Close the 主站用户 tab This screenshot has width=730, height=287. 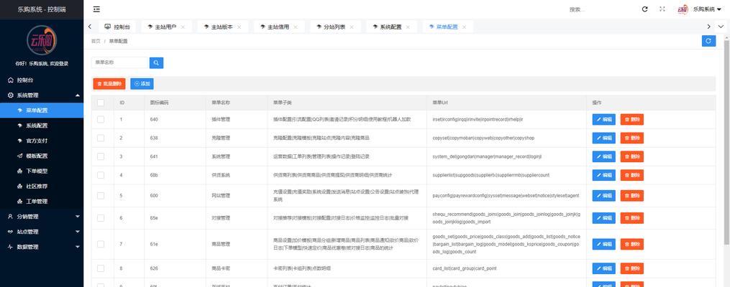coord(183,27)
